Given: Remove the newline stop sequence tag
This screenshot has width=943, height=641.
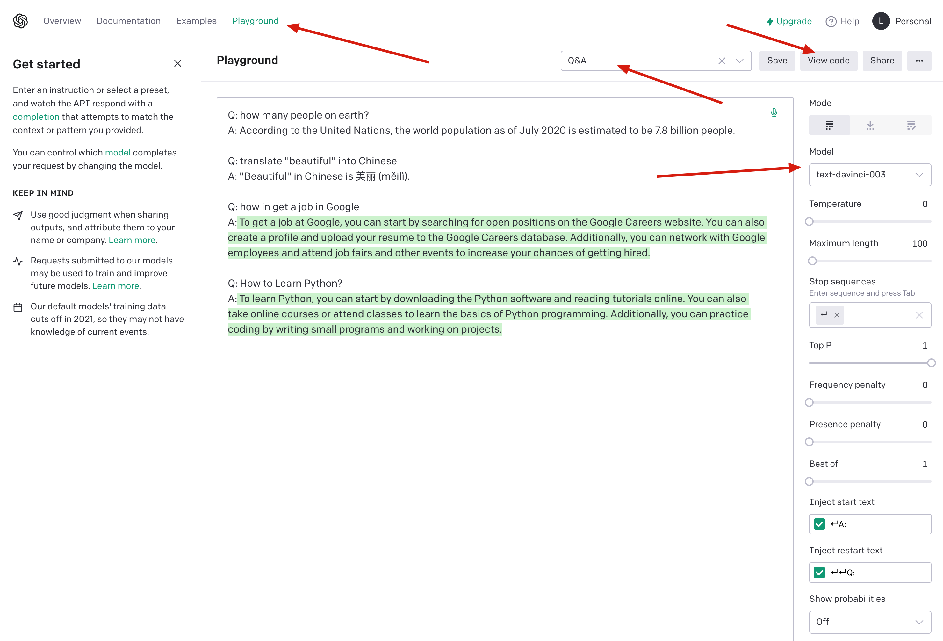Looking at the screenshot, I should 836,315.
